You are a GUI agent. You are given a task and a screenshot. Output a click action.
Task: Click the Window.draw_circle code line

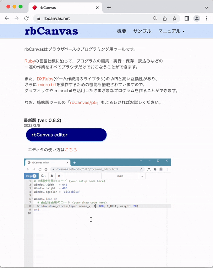88,206
